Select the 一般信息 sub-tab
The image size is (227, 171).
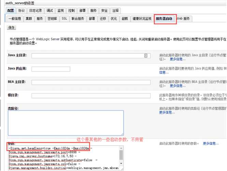[x=15, y=19]
